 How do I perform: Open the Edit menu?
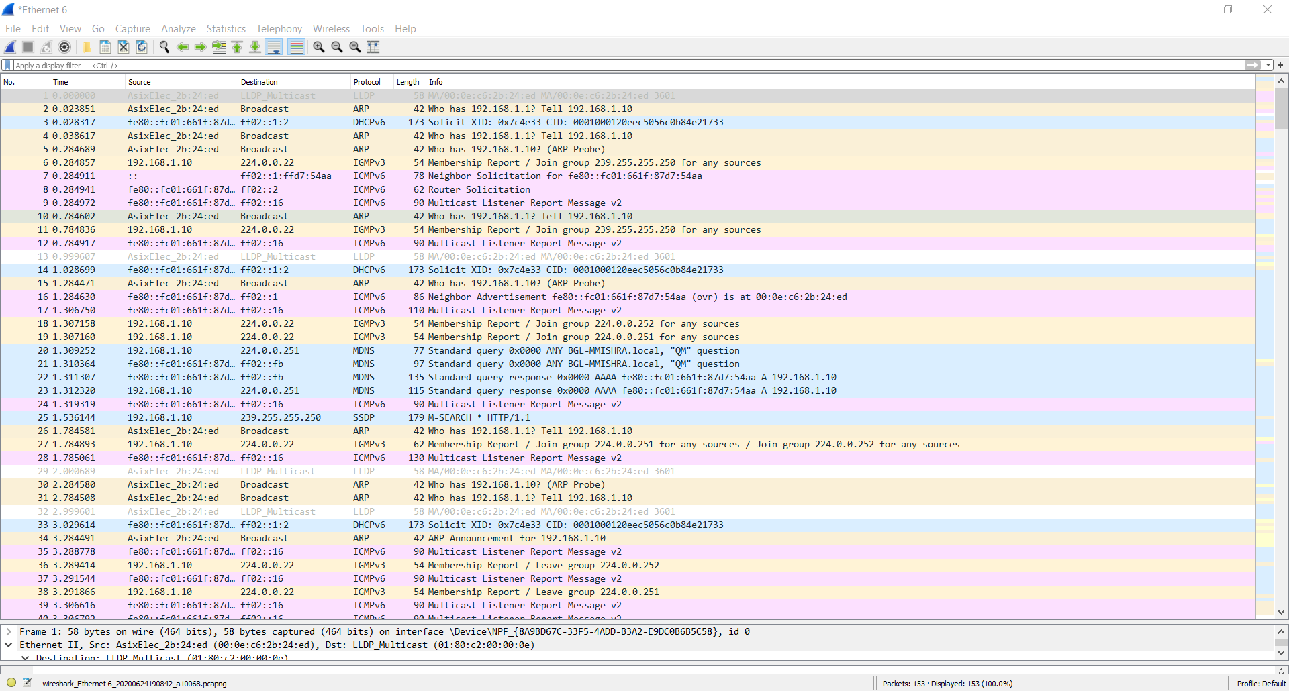(40, 29)
